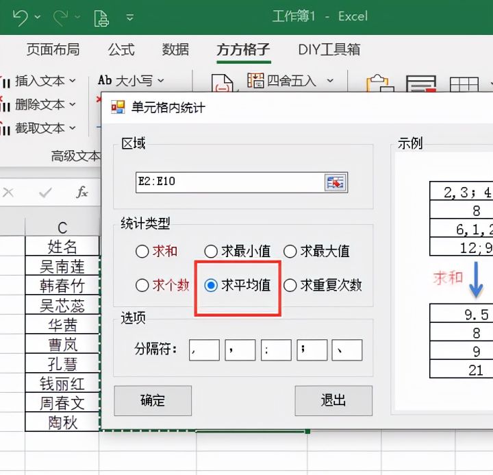The image size is (493, 475).
Task: Click the formula bar confirm checkmark
Action: [x=45, y=193]
